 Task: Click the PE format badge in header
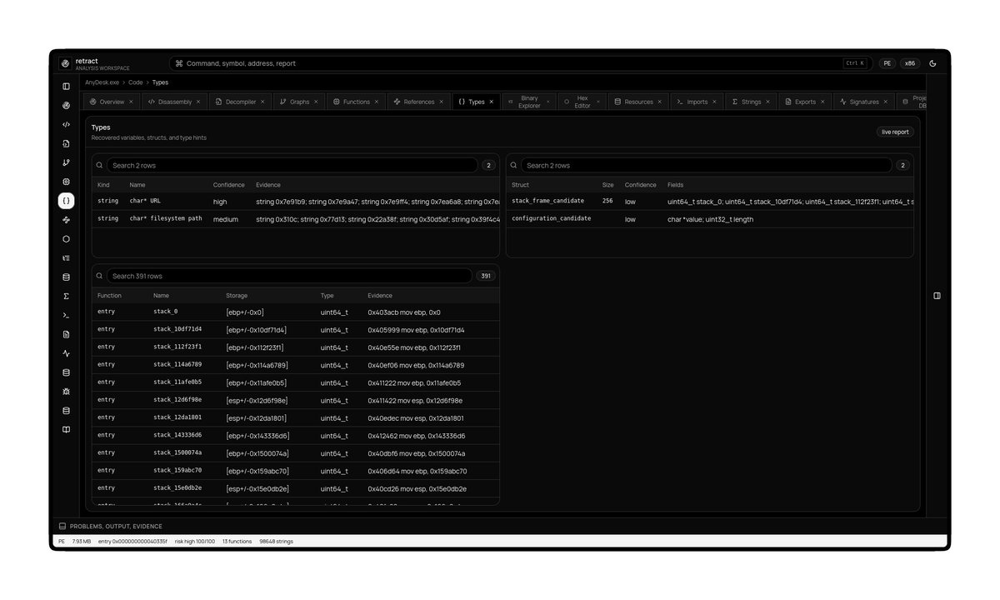pyautogui.click(x=887, y=63)
